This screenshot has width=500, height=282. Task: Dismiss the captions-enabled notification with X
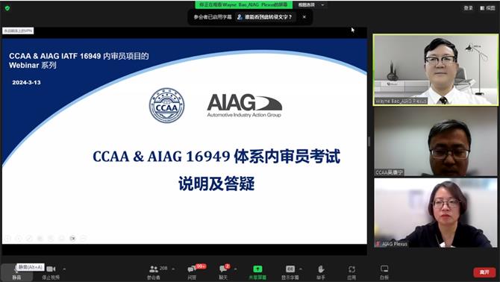point(304,17)
